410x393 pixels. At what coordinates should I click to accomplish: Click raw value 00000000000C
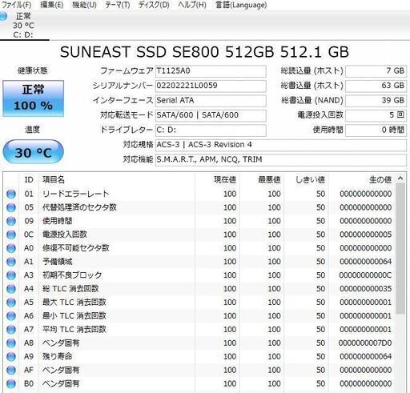pyautogui.click(x=365, y=275)
